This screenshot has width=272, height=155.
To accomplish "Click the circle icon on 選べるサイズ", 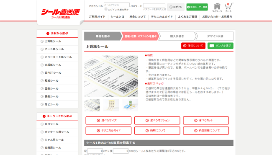I will pyautogui.click(x=98, y=121).
